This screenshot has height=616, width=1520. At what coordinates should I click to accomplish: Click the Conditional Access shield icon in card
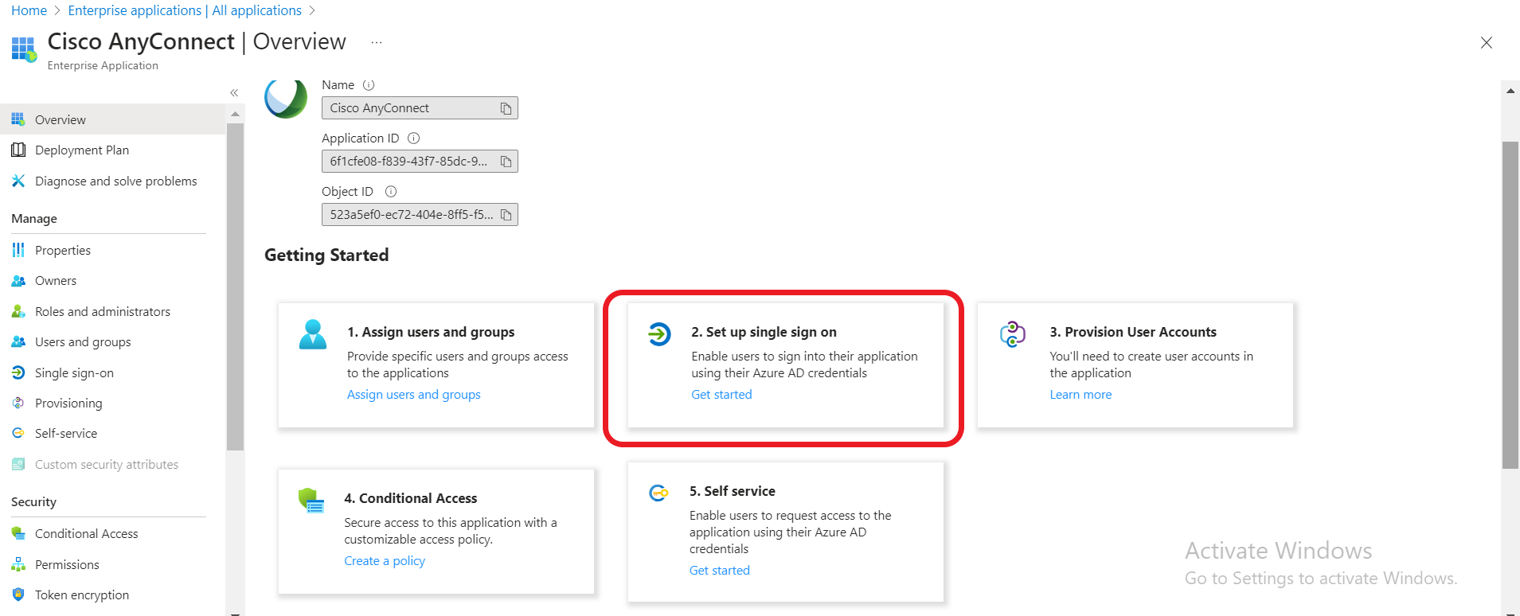pos(311,501)
